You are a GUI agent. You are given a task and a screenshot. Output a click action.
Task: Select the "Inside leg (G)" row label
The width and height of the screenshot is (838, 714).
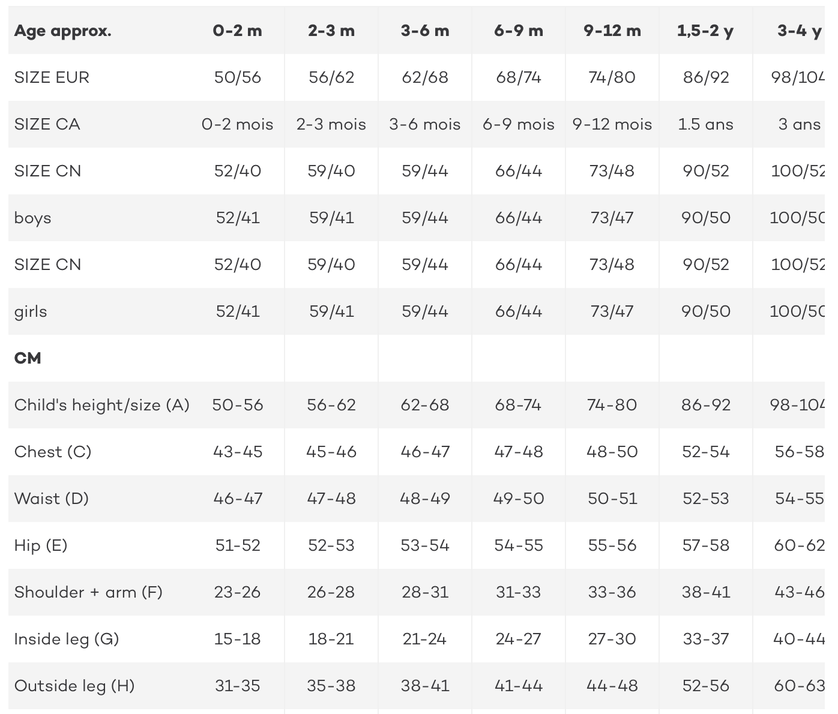[x=67, y=639]
